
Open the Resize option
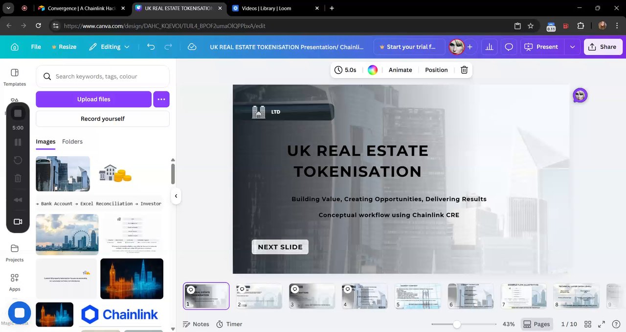click(x=64, y=47)
